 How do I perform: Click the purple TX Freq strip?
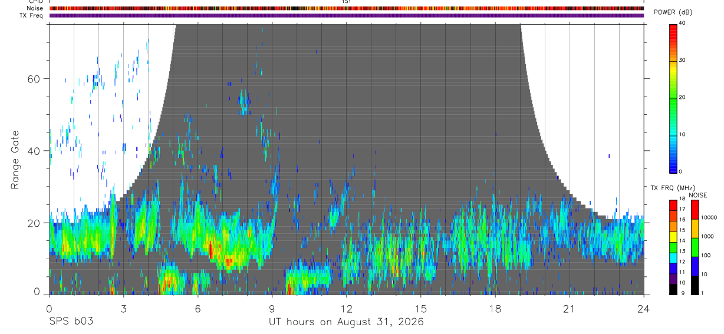coord(347,15)
